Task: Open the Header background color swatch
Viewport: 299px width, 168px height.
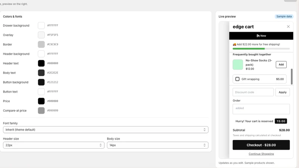Action: 41,54
